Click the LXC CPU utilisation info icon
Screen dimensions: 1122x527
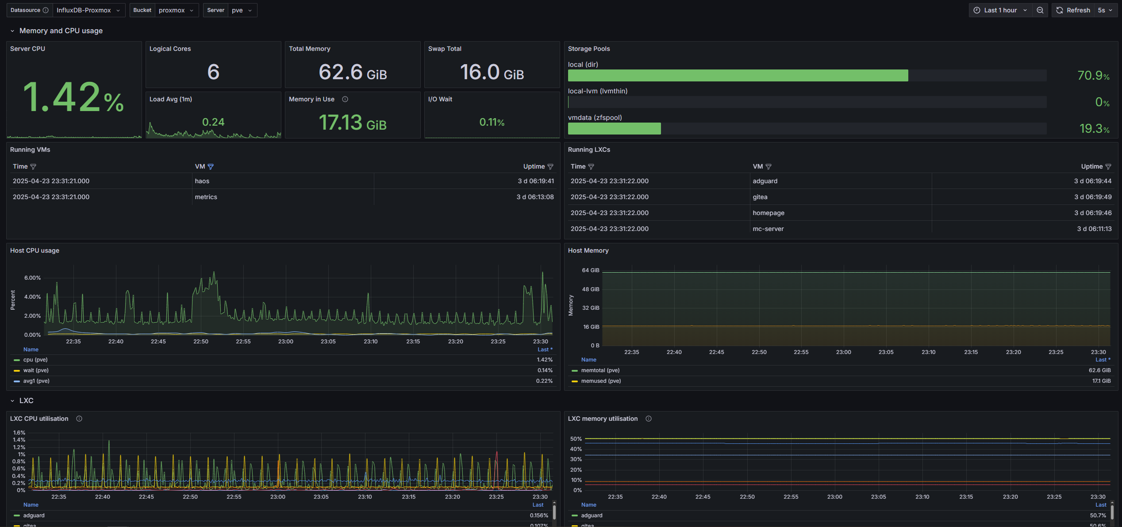click(79, 419)
